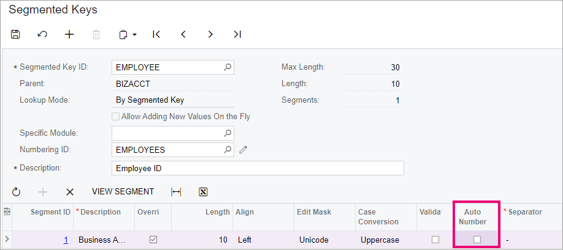Viewport: 563px width, 250px height.
Task: Click the Fit to Screen columns icon
Action: click(x=176, y=192)
